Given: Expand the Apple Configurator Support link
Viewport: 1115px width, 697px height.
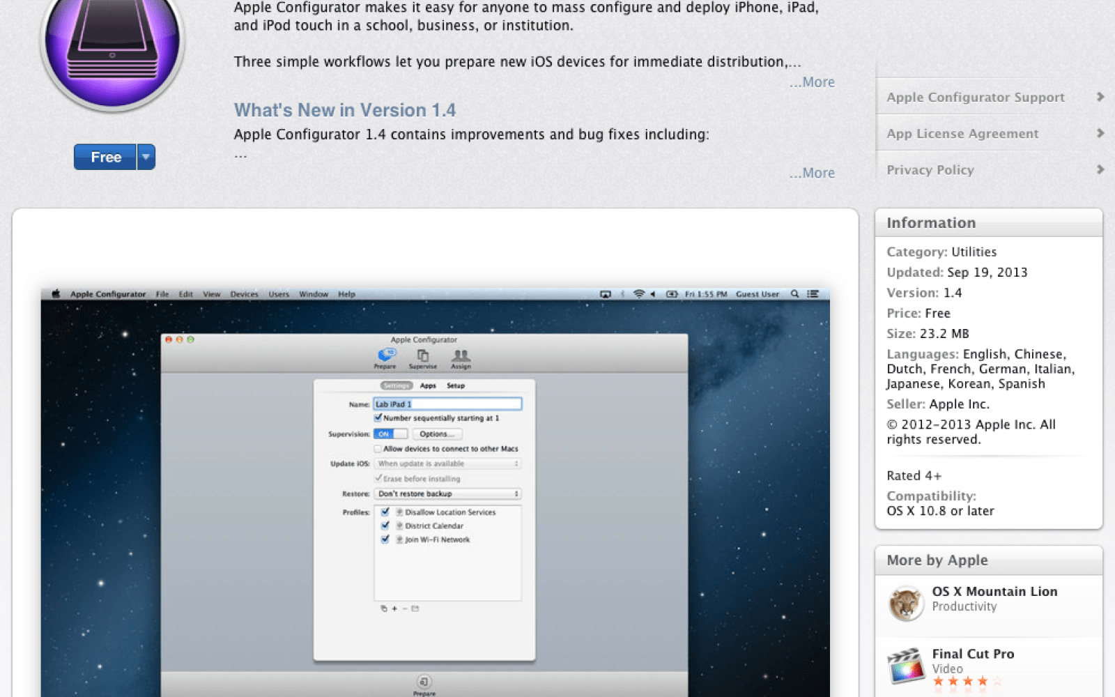Looking at the screenshot, I should tap(974, 97).
